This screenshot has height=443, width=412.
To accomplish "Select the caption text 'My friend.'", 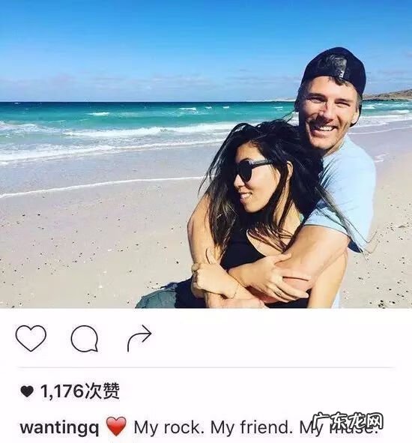I will click(252, 427).
